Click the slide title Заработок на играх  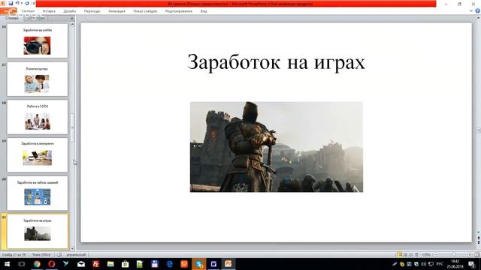(x=276, y=62)
